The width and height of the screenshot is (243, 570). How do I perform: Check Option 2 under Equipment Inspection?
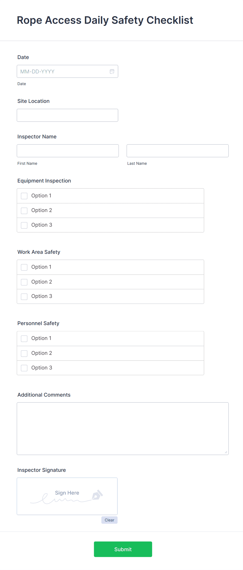click(x=24, y=210)
